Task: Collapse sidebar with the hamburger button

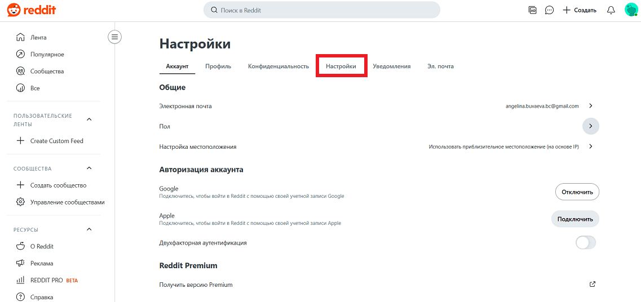Action: click(114, 37)
